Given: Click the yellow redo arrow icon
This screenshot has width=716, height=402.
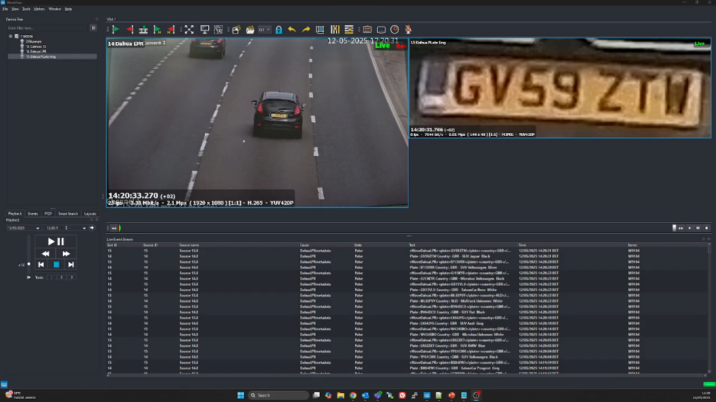Looking at the screenshot, I should pos(306,30).
